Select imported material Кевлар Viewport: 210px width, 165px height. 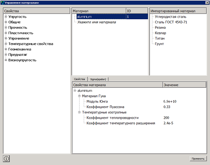[x=161, y=33]
